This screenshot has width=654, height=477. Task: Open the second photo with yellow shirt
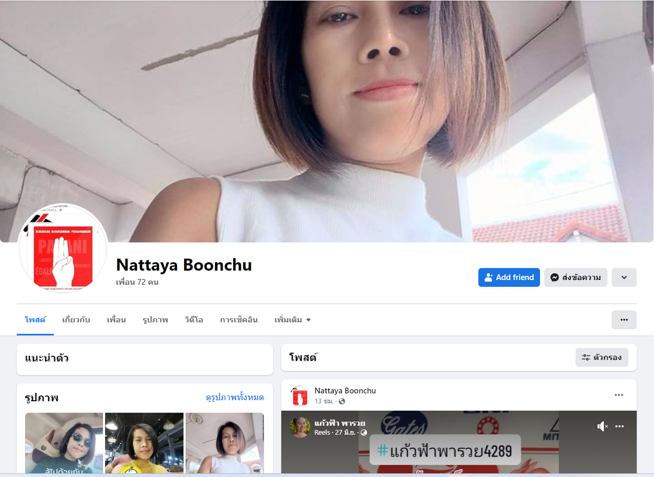[x=144, y=443]
